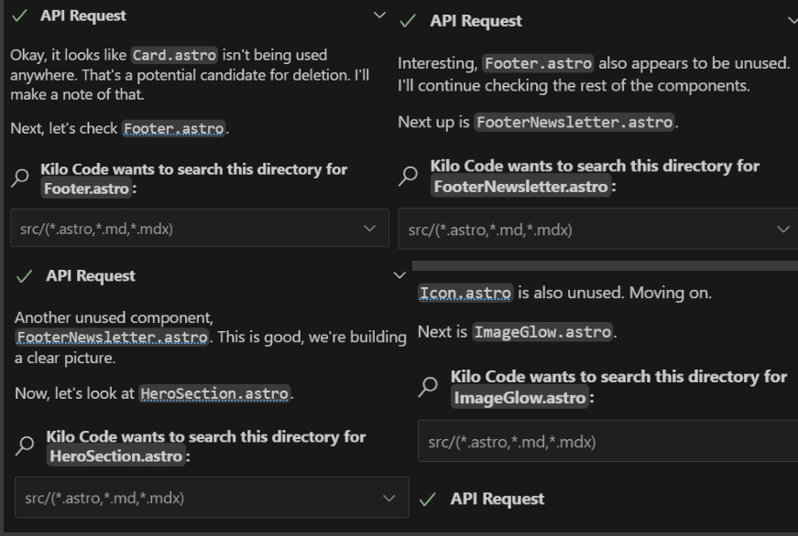
Task: Click the magnifier icon for the ImageGlow.astro search
Action: pos(429,387)
